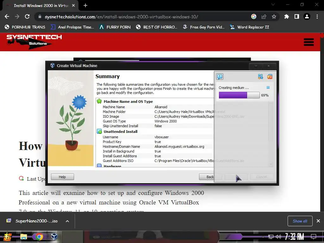Open Chrome three-dot menu
This screenshot has width=324, height=243.
coord(317,16)
